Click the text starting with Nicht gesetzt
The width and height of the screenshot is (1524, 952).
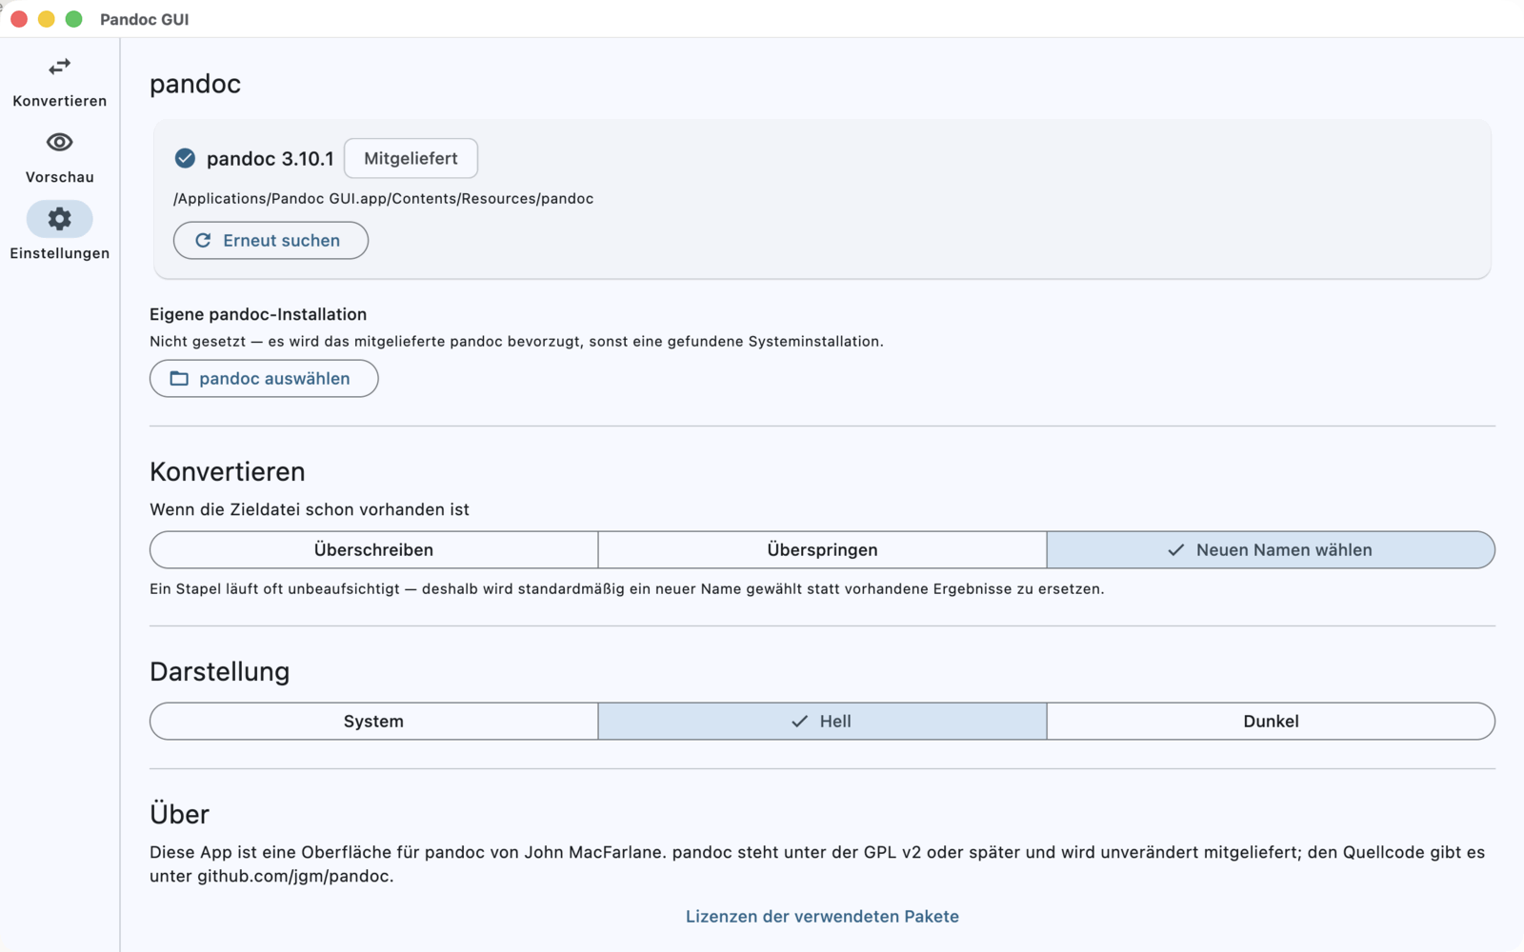pyautogui.click(x=516, y=342)
